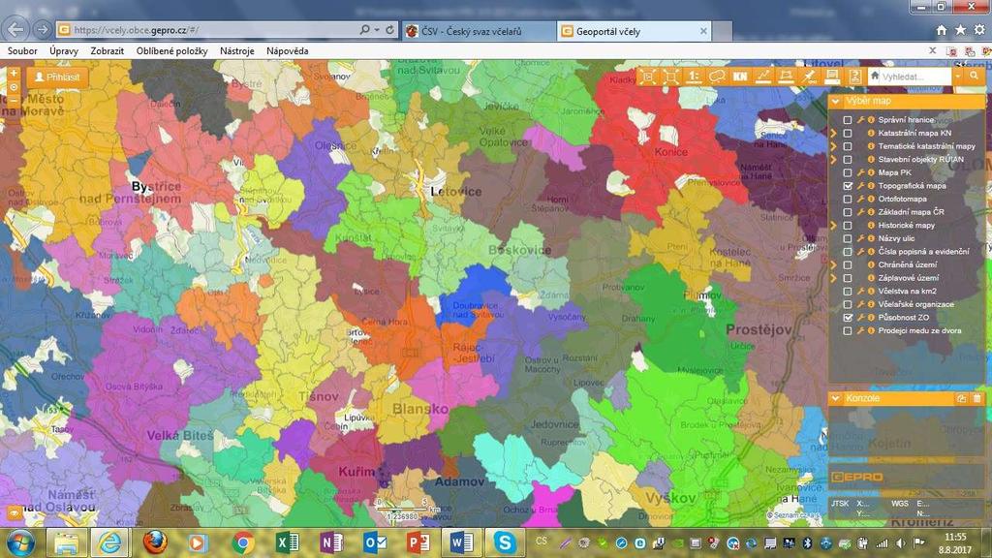Open the map scale '1:' tool
This screenshot has height=558, width=992.
(694, 77)
